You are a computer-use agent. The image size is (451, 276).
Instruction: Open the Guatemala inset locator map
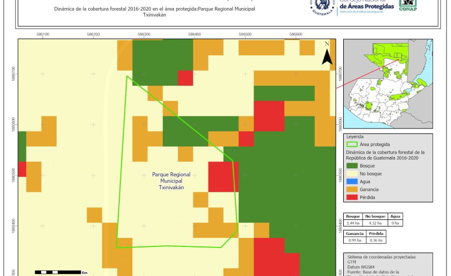pyautogui.click(x=387, y=84)
